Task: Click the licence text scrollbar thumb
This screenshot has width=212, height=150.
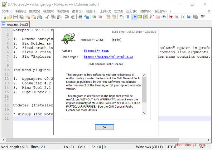Action: [144, 90]
